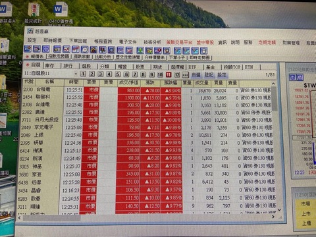
Task: Click the house-shaped toolbar icon
Action: [x=93, y=49]
